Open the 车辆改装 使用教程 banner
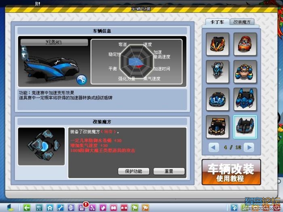The height and width of the screenshot is (212, 283). [231, 172]
